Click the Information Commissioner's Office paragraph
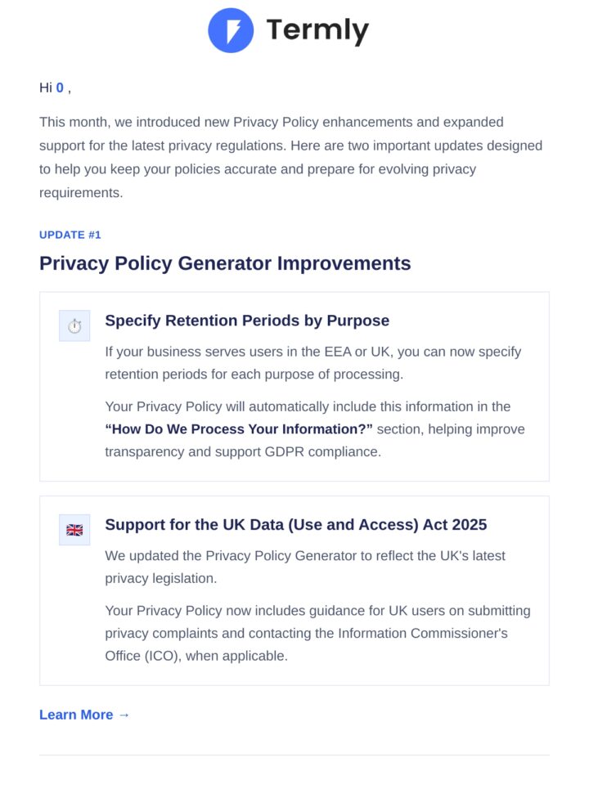The height and width of the screenshot is (785, 589). pyautogui.click(x=317, y=633)
